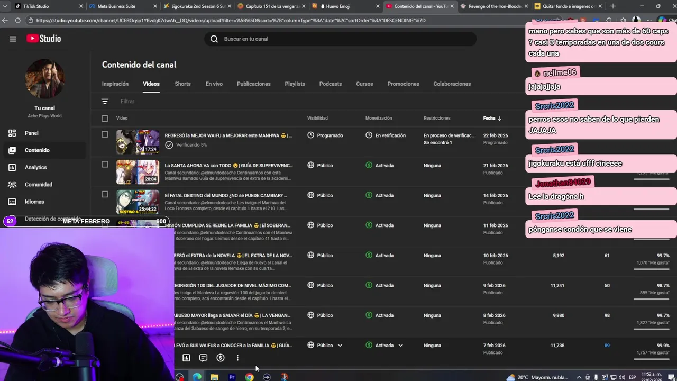Open video title El FATAL DESTINO del MUNDO

click(x=226, y=195)
